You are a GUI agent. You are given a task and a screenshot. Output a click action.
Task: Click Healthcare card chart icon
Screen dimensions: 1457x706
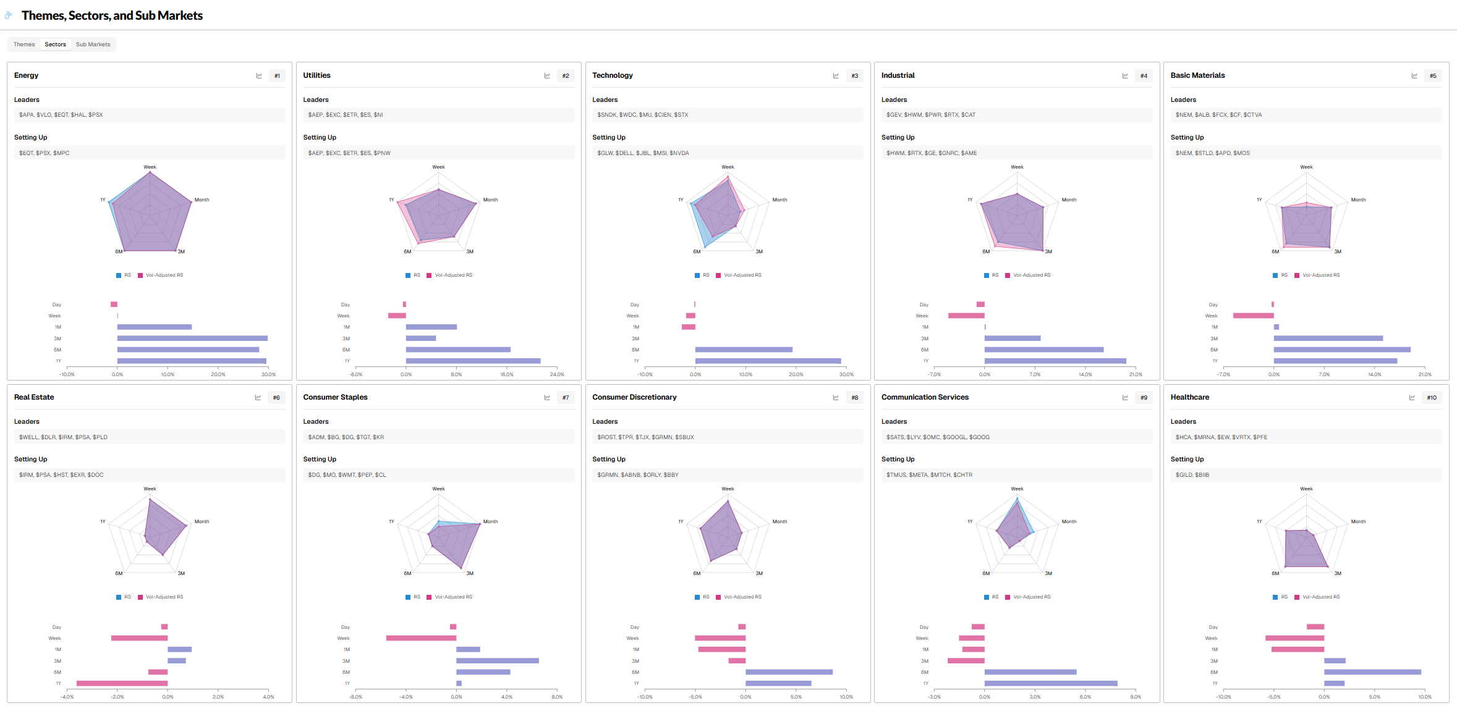(1412, 398)
